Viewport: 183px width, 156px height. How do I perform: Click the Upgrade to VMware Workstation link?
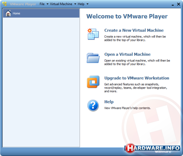(137, 78)
